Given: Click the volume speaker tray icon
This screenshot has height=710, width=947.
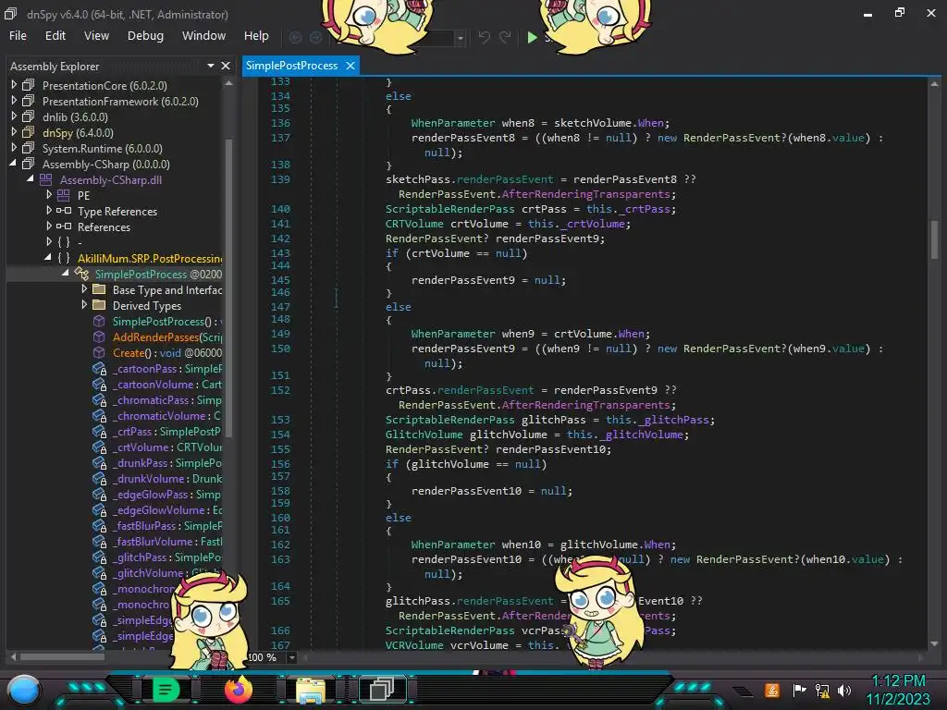Looking at the screenshot, I should (844, 690).
